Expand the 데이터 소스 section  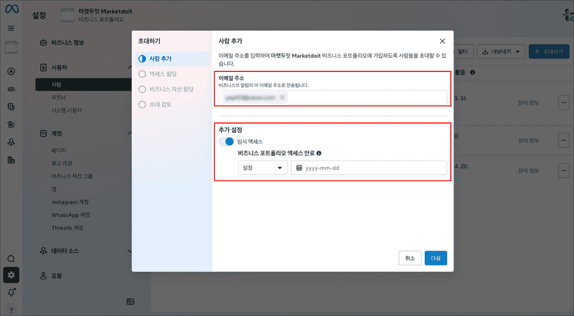(129, 251)
